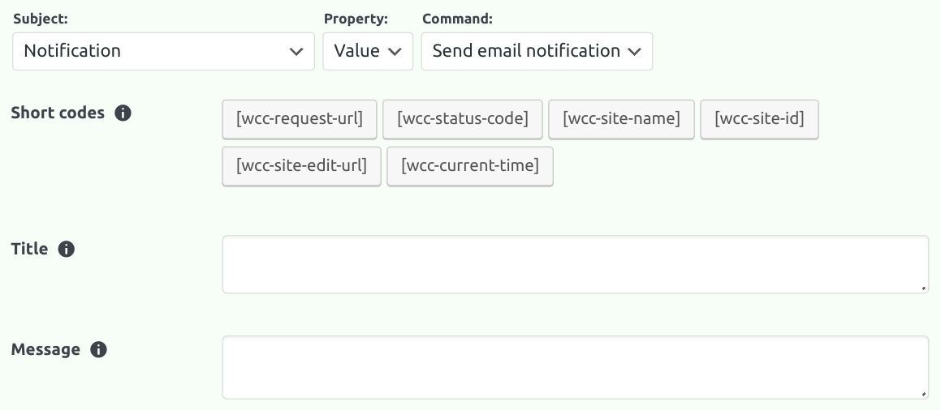The image size is (941, 410).
Task: Click the Short codes info icon
Action: [123, 113]
